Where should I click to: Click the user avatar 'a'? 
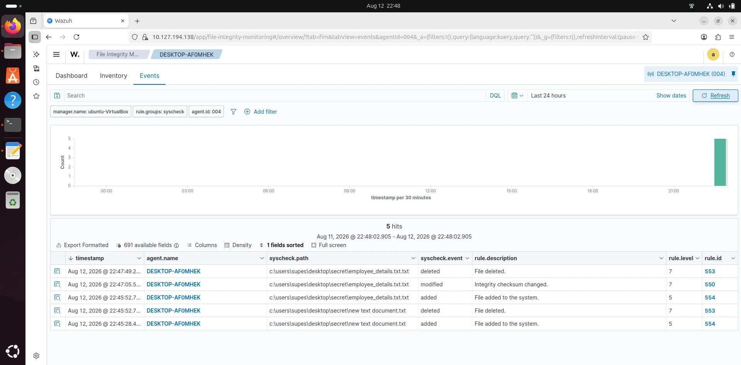click(713, 54)
